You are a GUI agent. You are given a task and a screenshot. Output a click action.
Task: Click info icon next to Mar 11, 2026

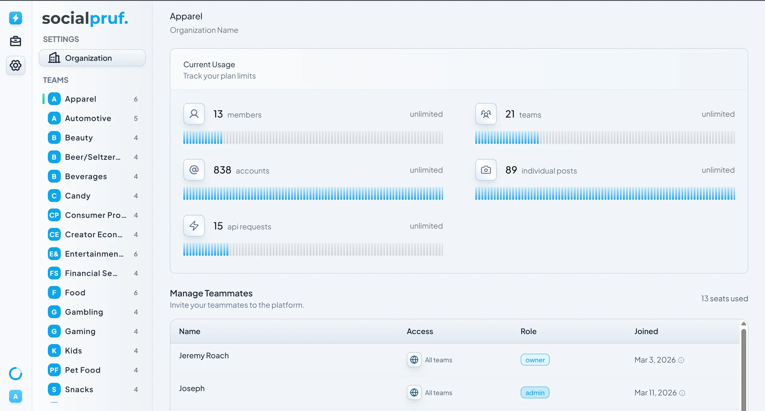[682, 393]
